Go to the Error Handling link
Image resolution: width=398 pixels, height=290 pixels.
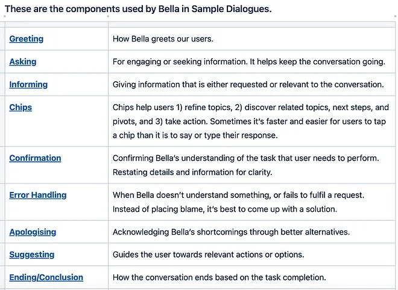click(x=38, y=195)
